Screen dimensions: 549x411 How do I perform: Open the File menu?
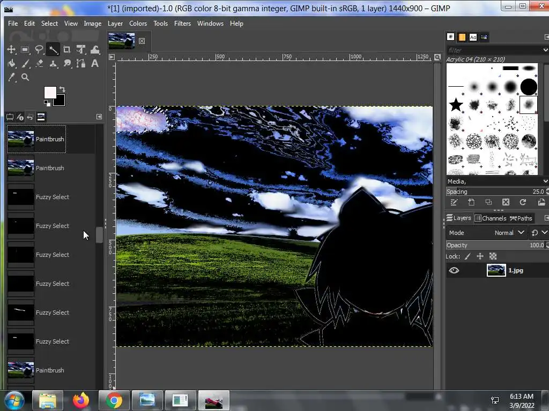13,24
